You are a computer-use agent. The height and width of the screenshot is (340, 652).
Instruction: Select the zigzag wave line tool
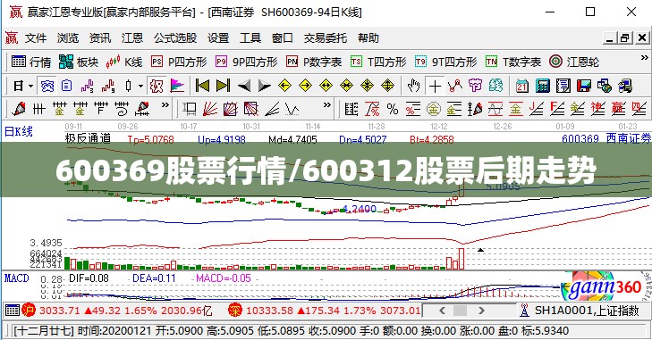[x=292, y=109]
